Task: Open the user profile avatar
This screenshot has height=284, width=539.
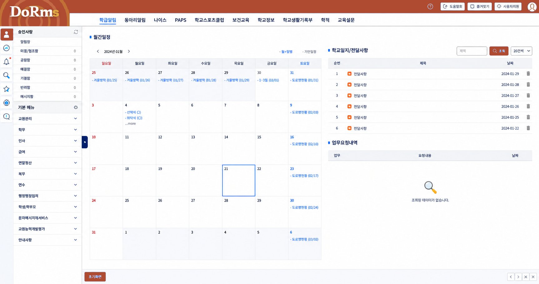Action: [x=532, y=7]
